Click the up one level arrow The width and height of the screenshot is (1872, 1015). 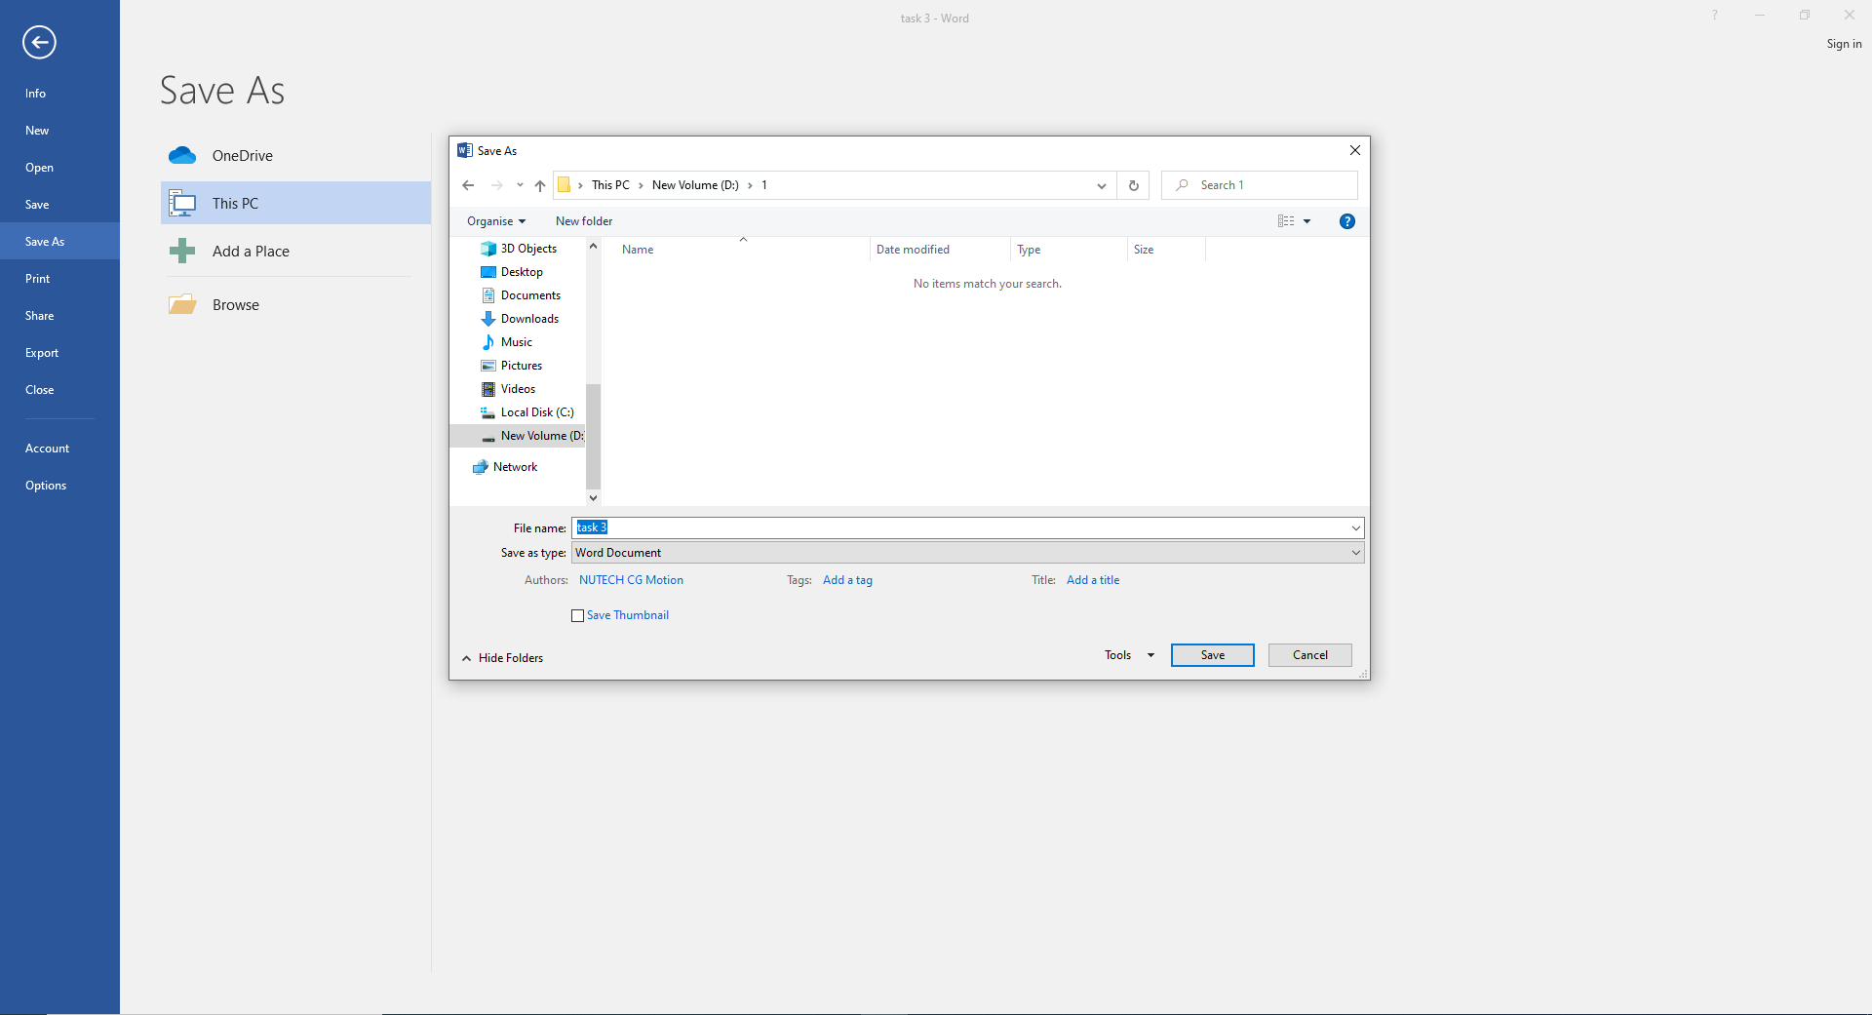pyautogui.click(x=540, y=185)
